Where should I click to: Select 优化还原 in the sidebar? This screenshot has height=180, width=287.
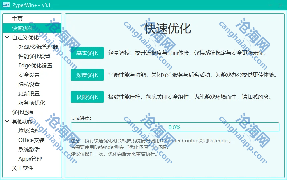click(x=23, y=112)
